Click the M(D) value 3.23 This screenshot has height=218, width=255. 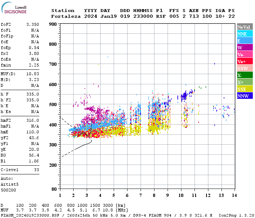click(34, 80)
